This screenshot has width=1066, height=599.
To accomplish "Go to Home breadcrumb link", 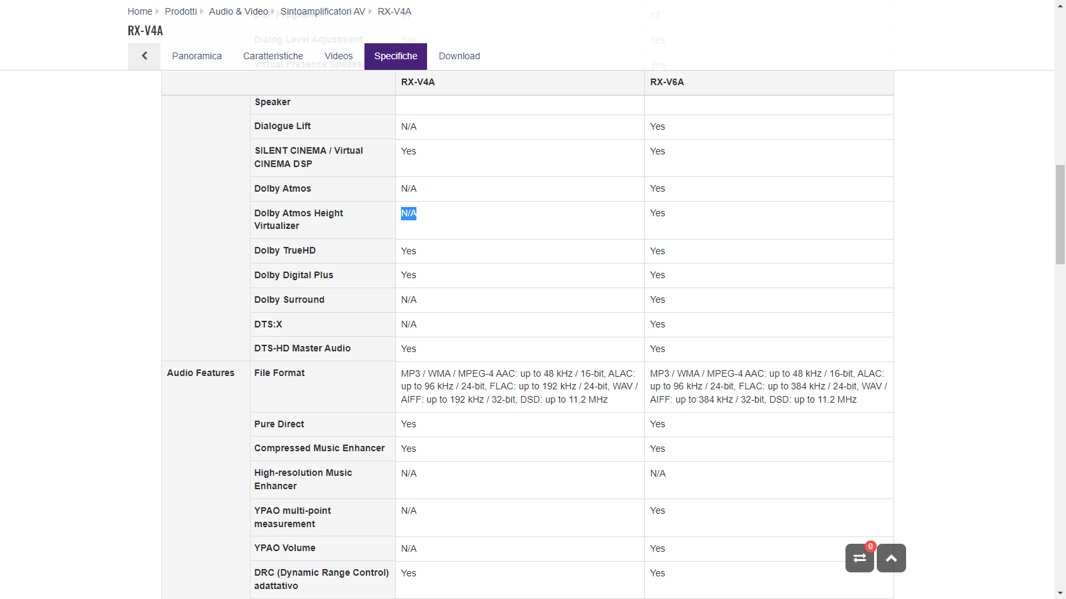I will 140,11.
